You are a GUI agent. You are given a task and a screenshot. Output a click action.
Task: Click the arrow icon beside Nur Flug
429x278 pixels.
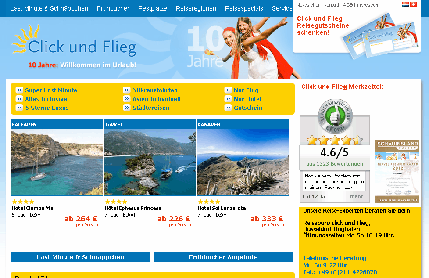tap(228, 90)
